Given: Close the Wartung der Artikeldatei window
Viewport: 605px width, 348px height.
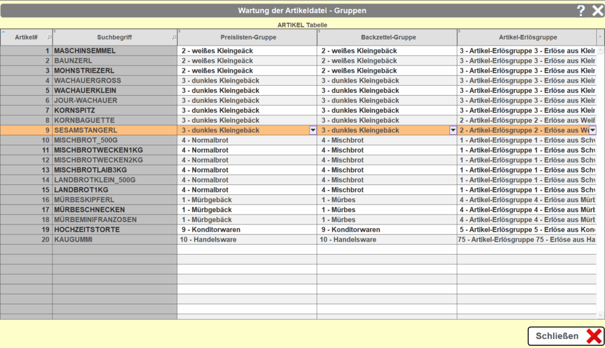Looking at the screenshot, I should 597,11.
